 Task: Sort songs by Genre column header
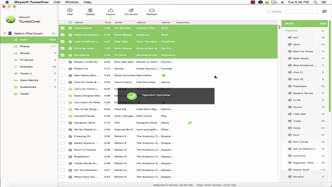pyautogui.click(x=166, y=22)
